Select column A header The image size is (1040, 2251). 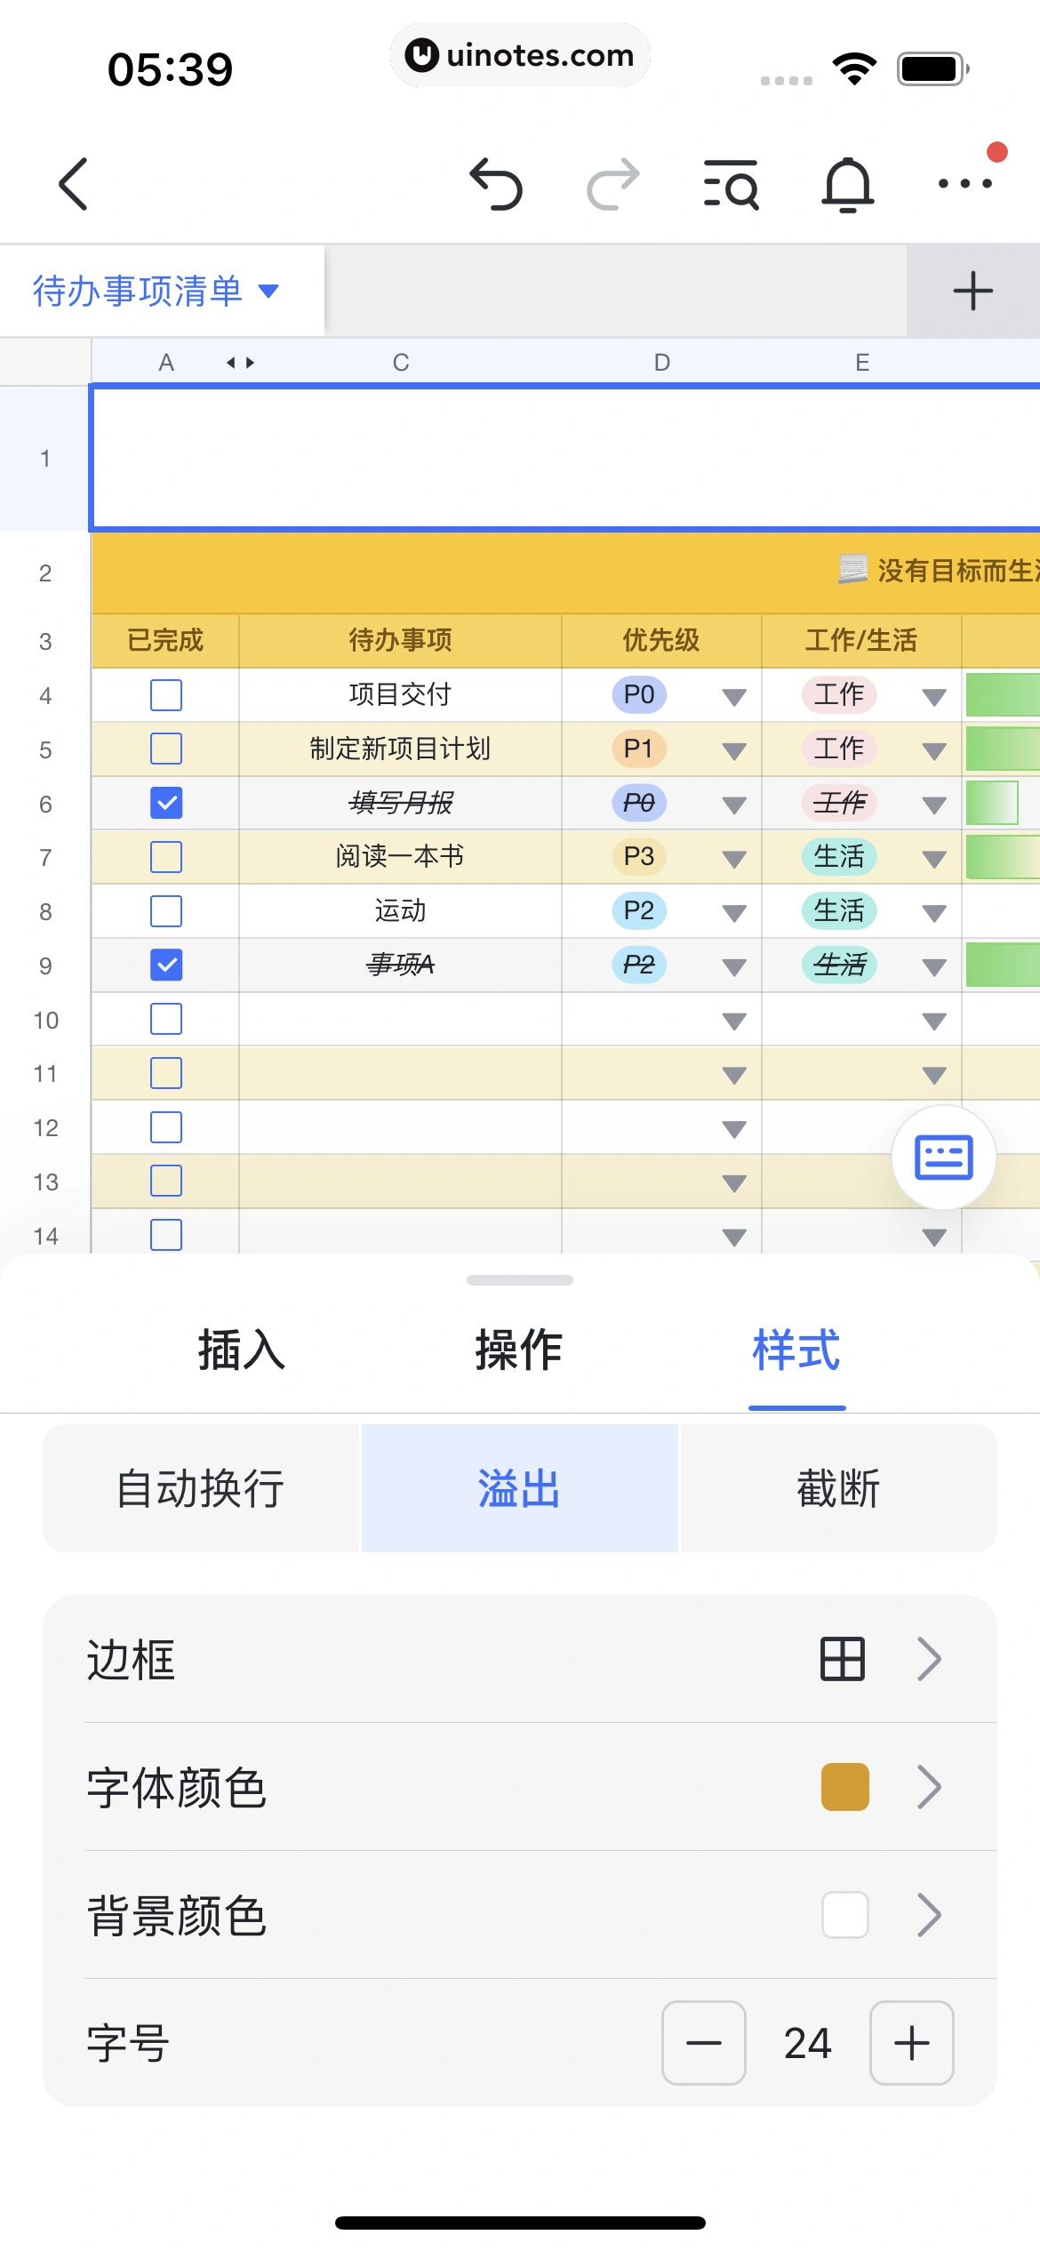click(x=166, y=363)
